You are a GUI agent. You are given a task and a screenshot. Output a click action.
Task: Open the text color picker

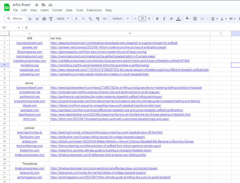[178, 18]
